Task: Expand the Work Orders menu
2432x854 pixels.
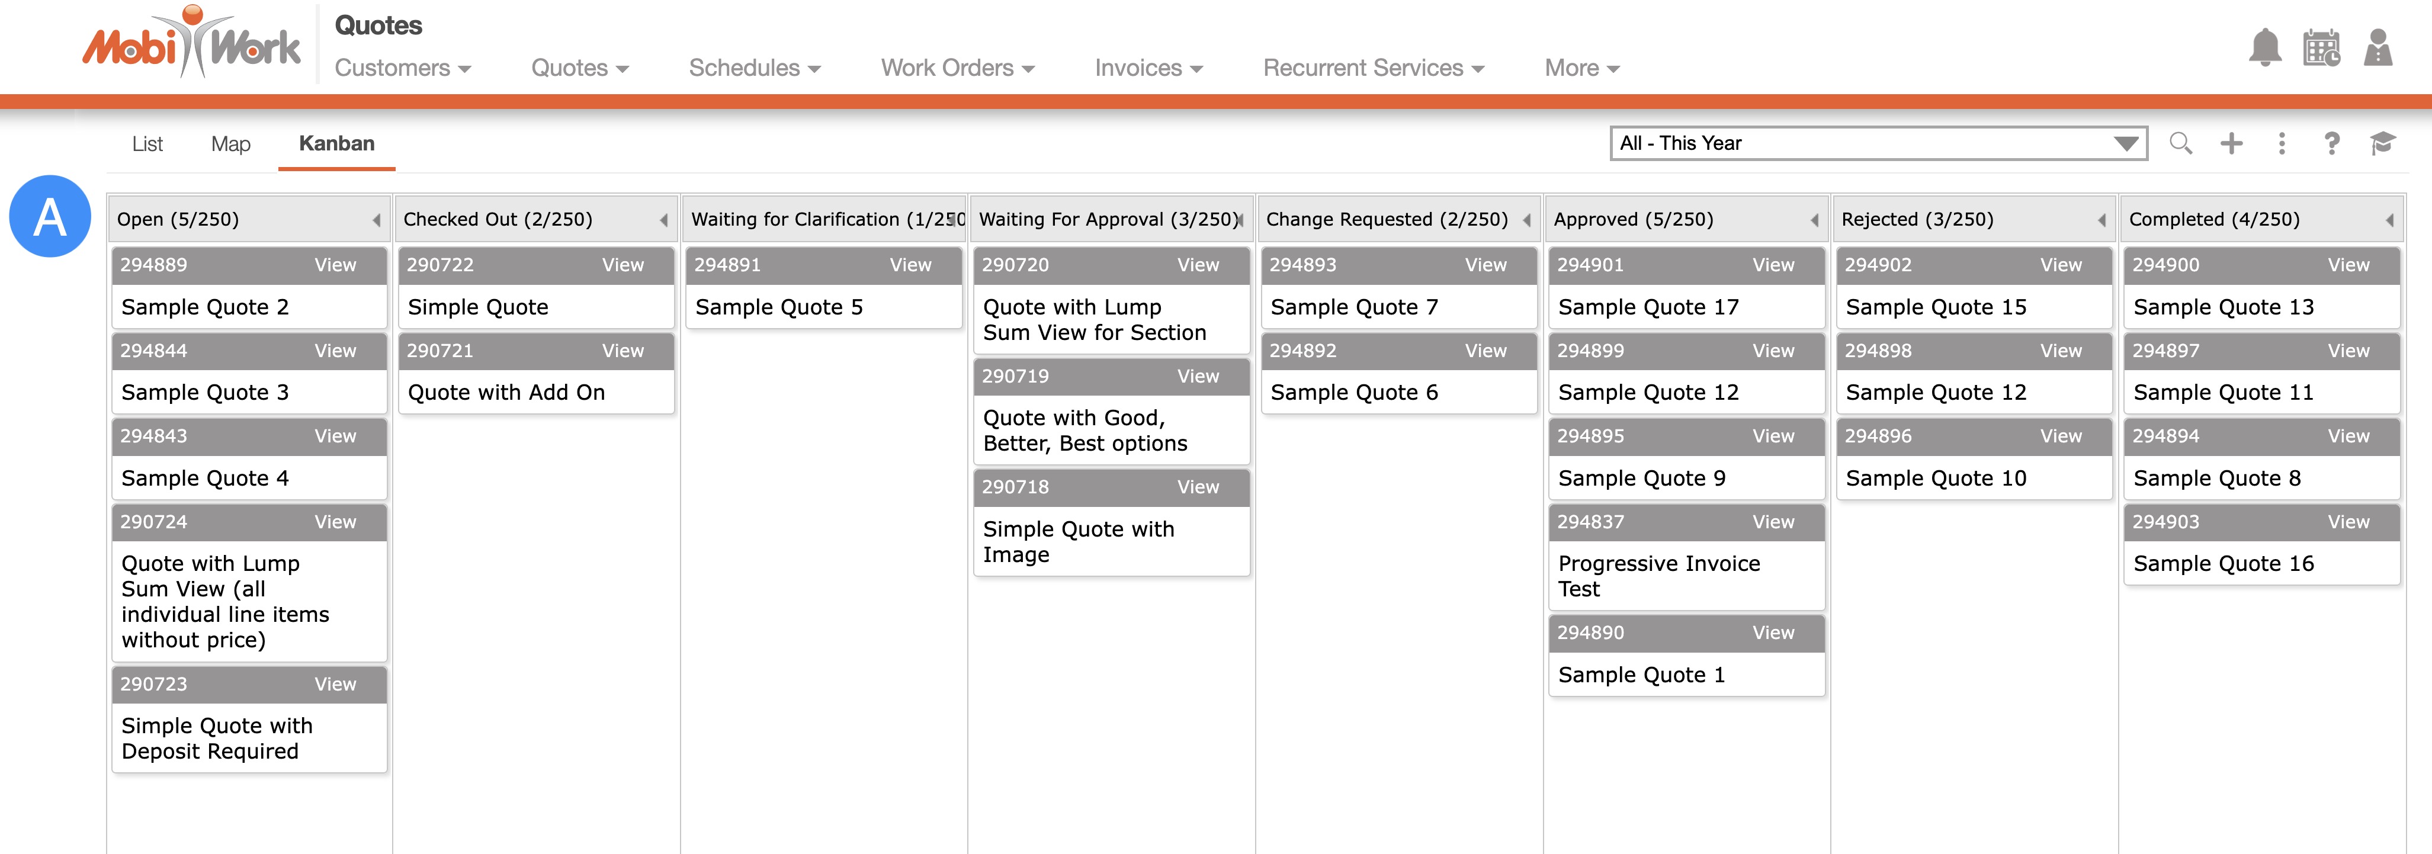Action: [957, 68]
